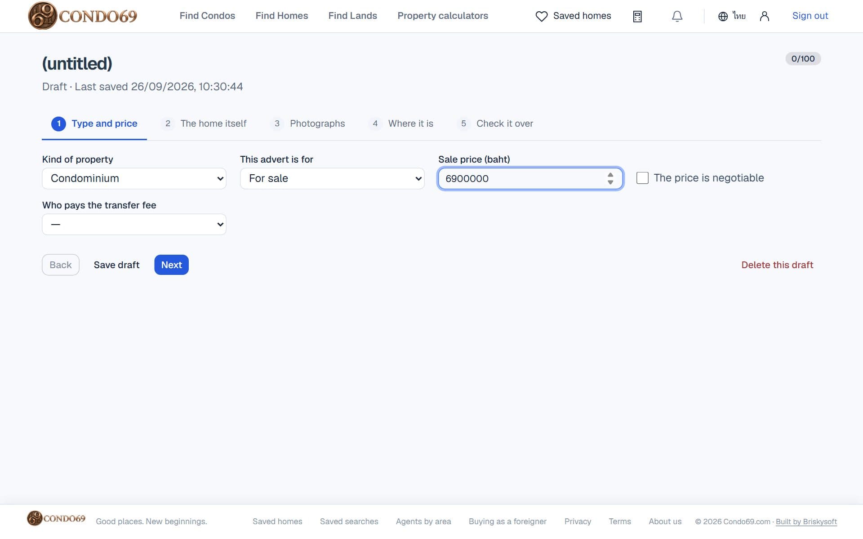Open About us footer link
The height and width of the screenshot is (539, 863).
click(x=665, y=521)
